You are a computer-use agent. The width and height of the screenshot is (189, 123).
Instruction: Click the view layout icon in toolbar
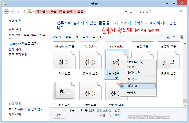[x=169, y=37]
